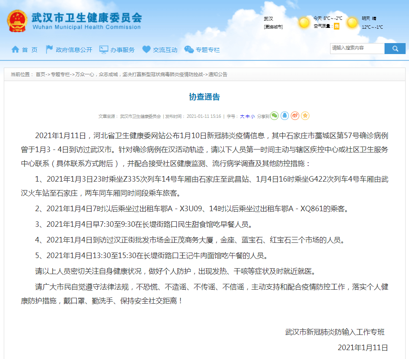Click tomorrow's sunny weather icon
This screenshot has height=359, width=409.
point(352,22)
